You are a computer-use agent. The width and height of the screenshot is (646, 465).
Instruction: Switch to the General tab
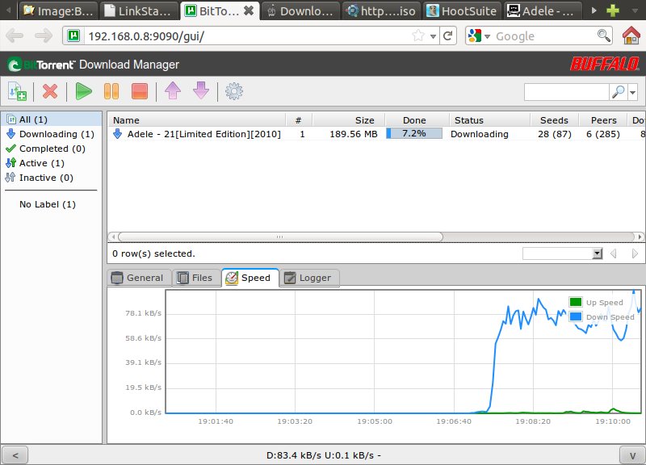(x=137, y=278)
